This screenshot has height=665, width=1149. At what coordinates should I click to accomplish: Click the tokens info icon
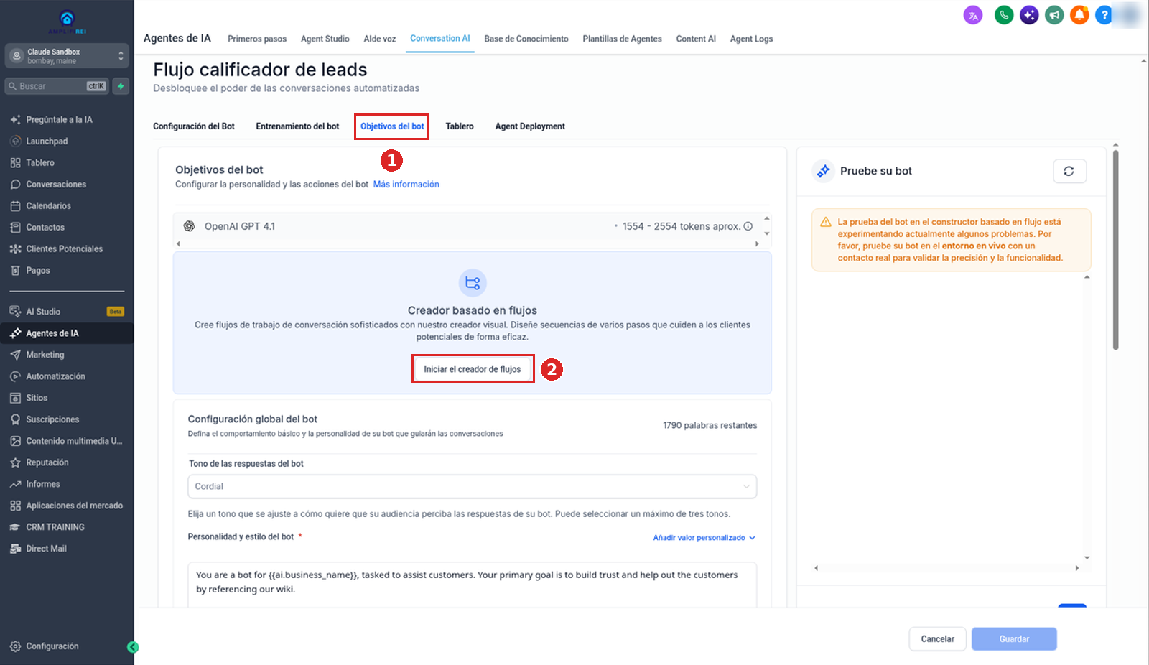748,226
